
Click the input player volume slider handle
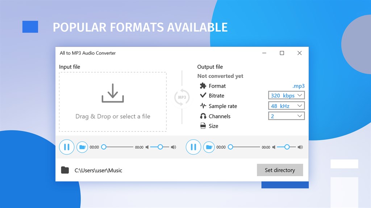[160, 147]
